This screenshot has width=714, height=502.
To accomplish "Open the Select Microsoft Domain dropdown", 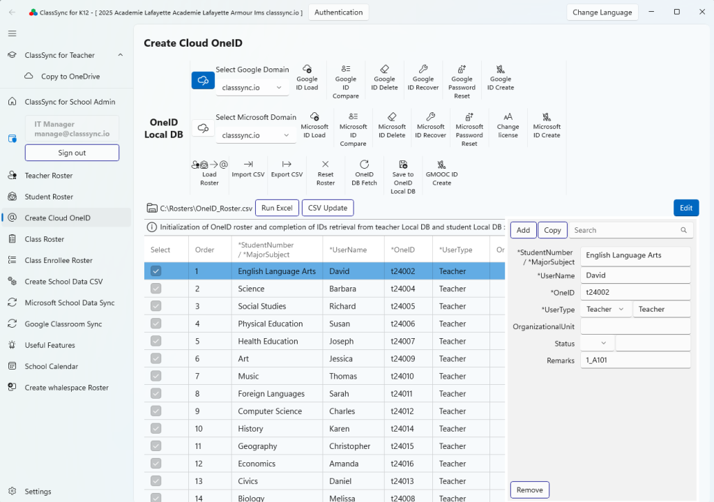I will 256,135.
